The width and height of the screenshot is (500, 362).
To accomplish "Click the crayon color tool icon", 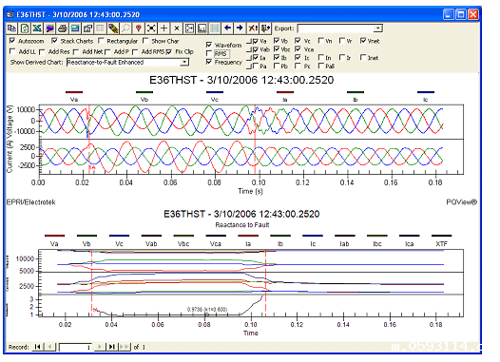I will pyautogui.click(x=113, y=29).
